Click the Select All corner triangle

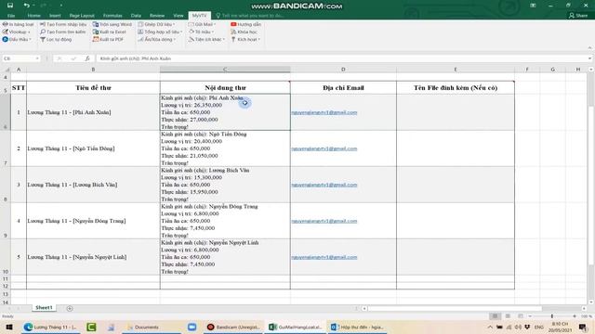click(x=7, y=70)
